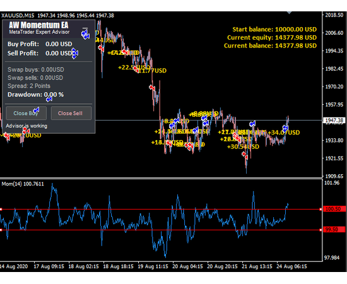Viewport: 347px width, 284px height.
Task: Select the right handle of the 99.50 line
Action: click(321, 230)
